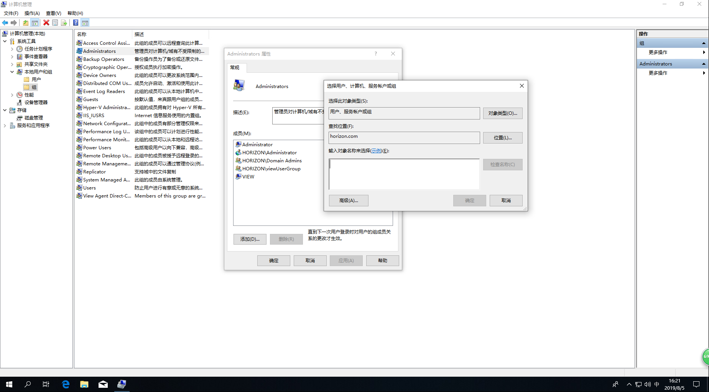The image size is (709, 392).
Task: Click the Export list toolbar icon
Action: click(64, 23)
